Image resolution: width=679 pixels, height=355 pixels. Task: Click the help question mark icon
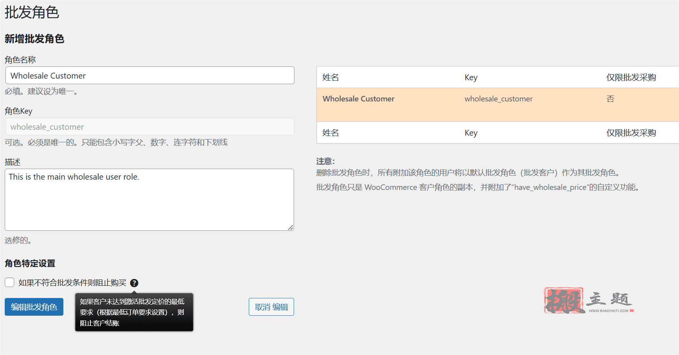134,283
